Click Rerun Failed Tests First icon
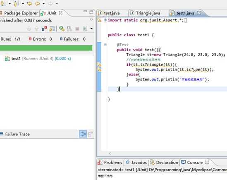 (69, 28)
